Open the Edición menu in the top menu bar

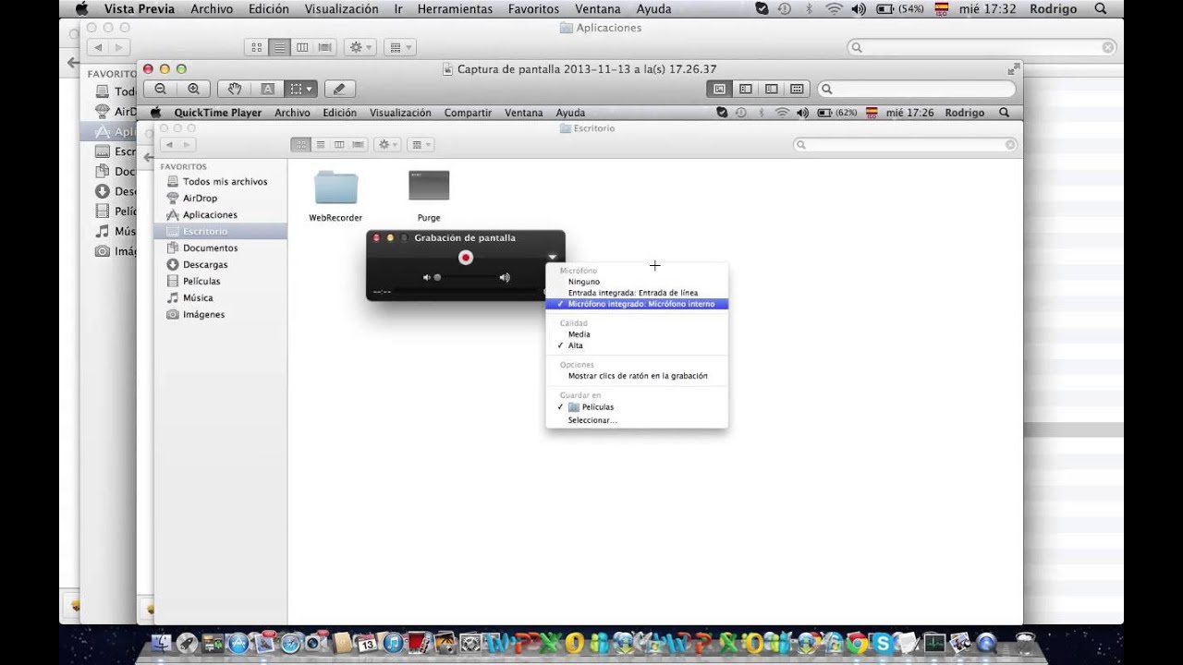(x=269, y=8)
